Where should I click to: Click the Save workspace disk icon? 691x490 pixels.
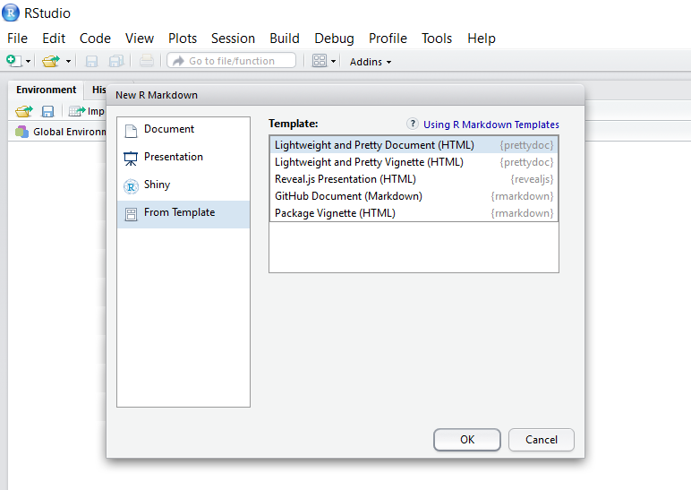coord(47,111)
